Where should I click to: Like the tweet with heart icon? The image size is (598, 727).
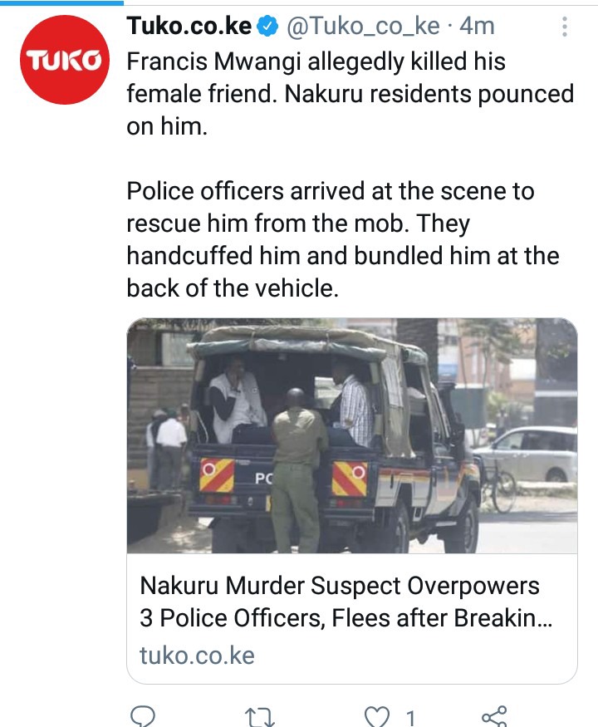[376, 717]
